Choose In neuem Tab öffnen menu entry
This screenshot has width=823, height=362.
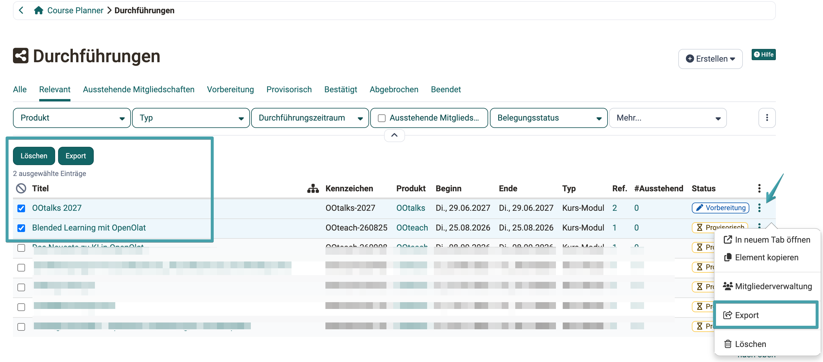pos(767,240)
